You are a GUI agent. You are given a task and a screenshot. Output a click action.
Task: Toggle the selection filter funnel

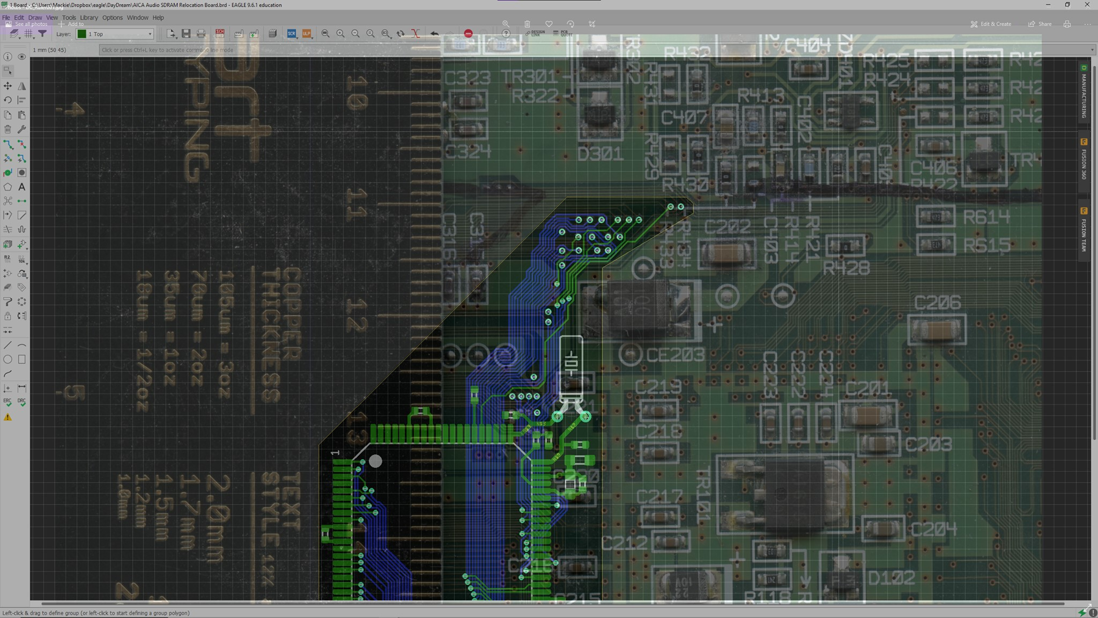(x=42, y=34)
